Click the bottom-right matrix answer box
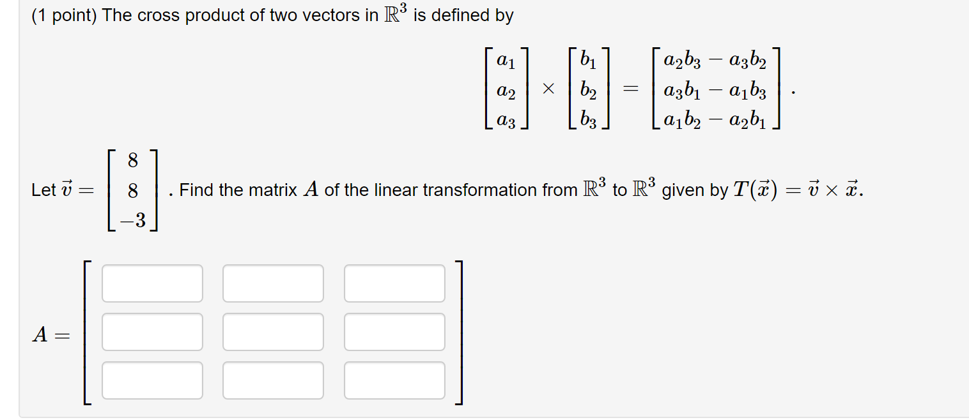The height and width of the screenshot is (420, 969). 394,380
